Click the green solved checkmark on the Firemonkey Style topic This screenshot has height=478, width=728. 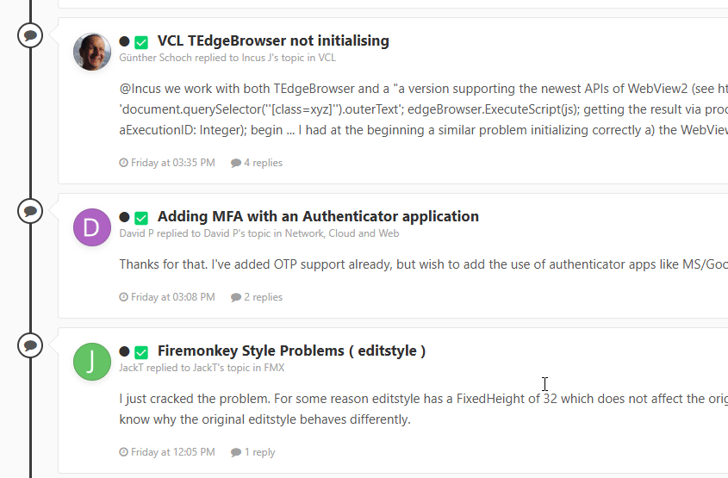coord(141,352)
